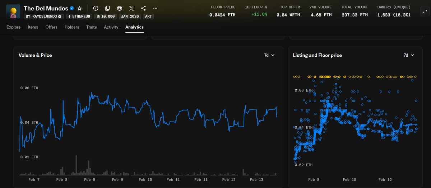Favorite the collection with the star icon

(79, 8)
